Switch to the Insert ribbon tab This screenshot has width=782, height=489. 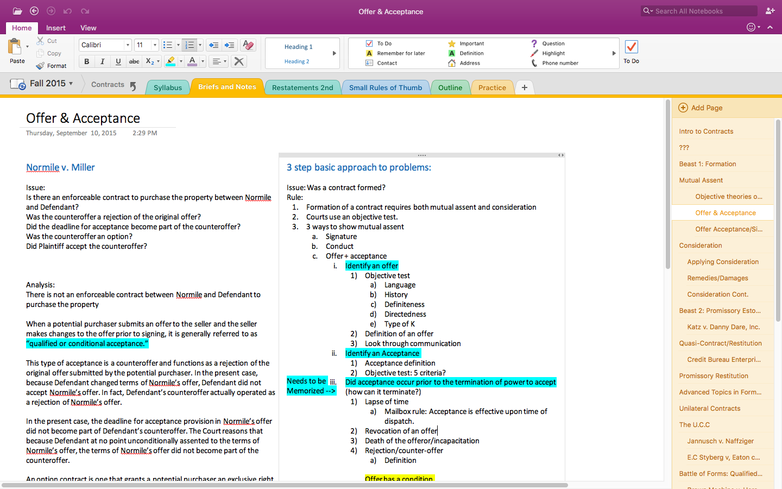[x=55, y=28]
